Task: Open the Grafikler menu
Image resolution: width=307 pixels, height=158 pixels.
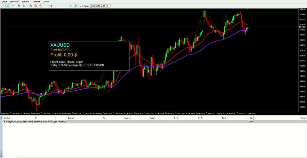Action: tap(26, 1)
